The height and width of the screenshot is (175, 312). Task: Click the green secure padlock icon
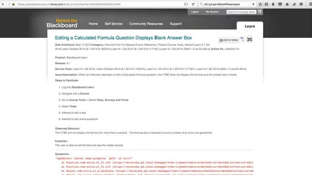point(13,4)
